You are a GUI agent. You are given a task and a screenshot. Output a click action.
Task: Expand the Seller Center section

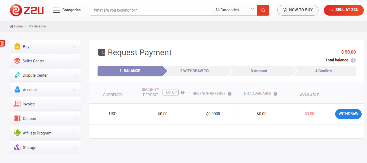pos(46,61)
